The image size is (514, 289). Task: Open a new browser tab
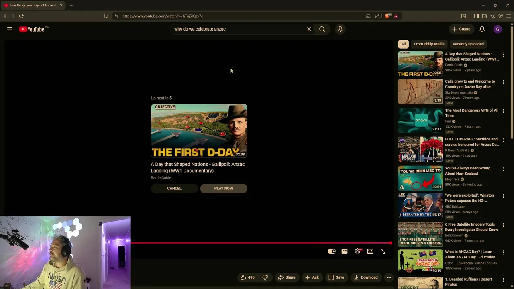[71, 5]
